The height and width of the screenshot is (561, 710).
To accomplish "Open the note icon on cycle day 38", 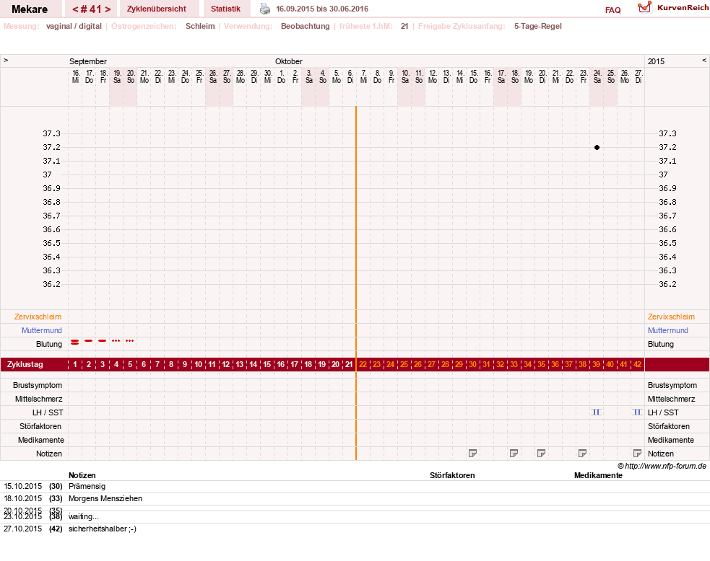I will (x=583, y=454).
